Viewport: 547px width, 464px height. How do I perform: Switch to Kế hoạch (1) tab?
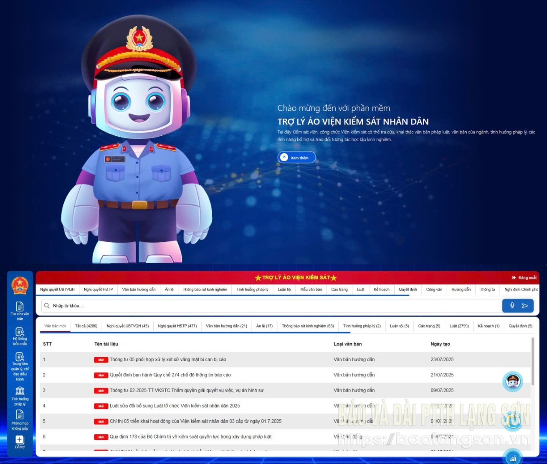[489, 326]
